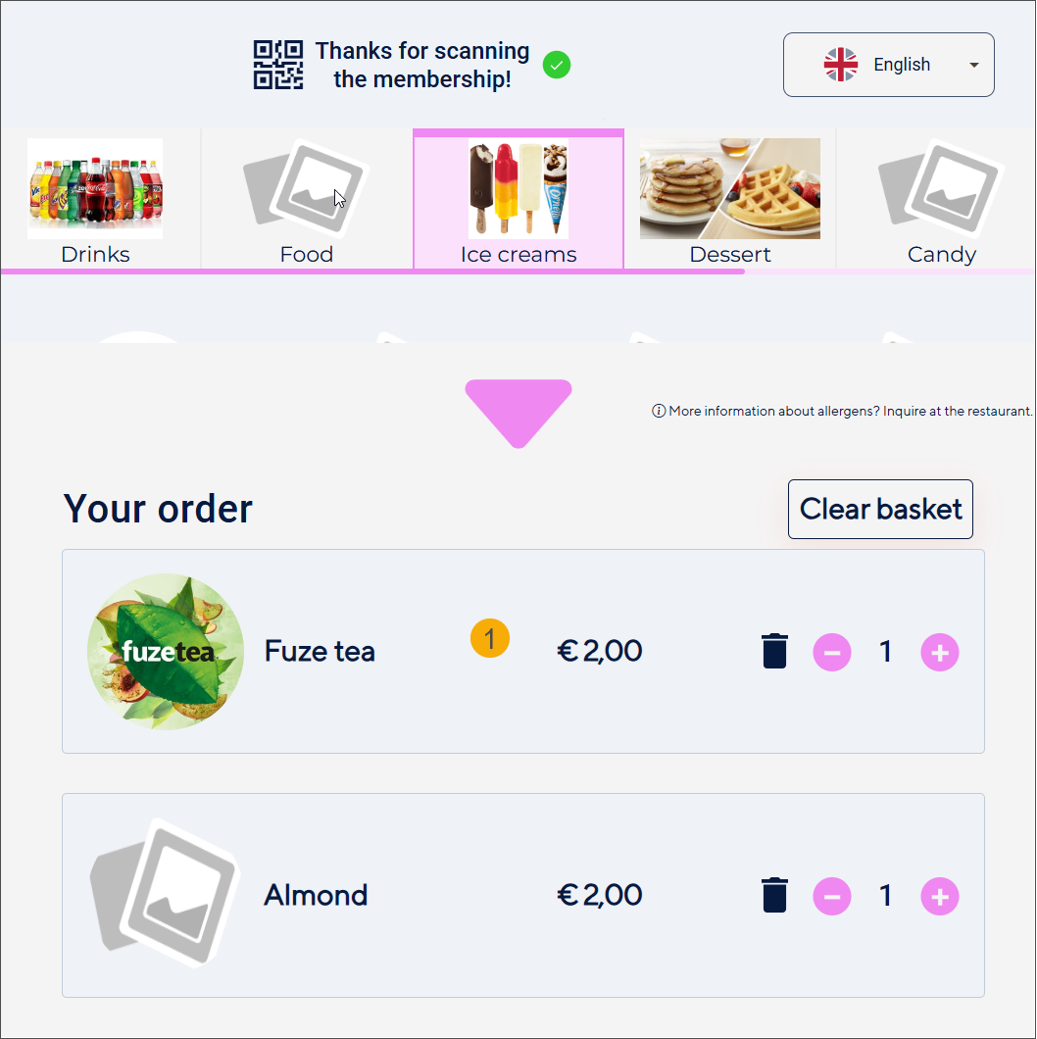Click the Clear basket button
Screen dimensions: 1037x1039
879,509
